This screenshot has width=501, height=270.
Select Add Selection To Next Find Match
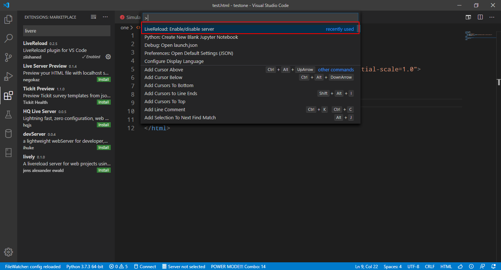(x=250, y=117)
